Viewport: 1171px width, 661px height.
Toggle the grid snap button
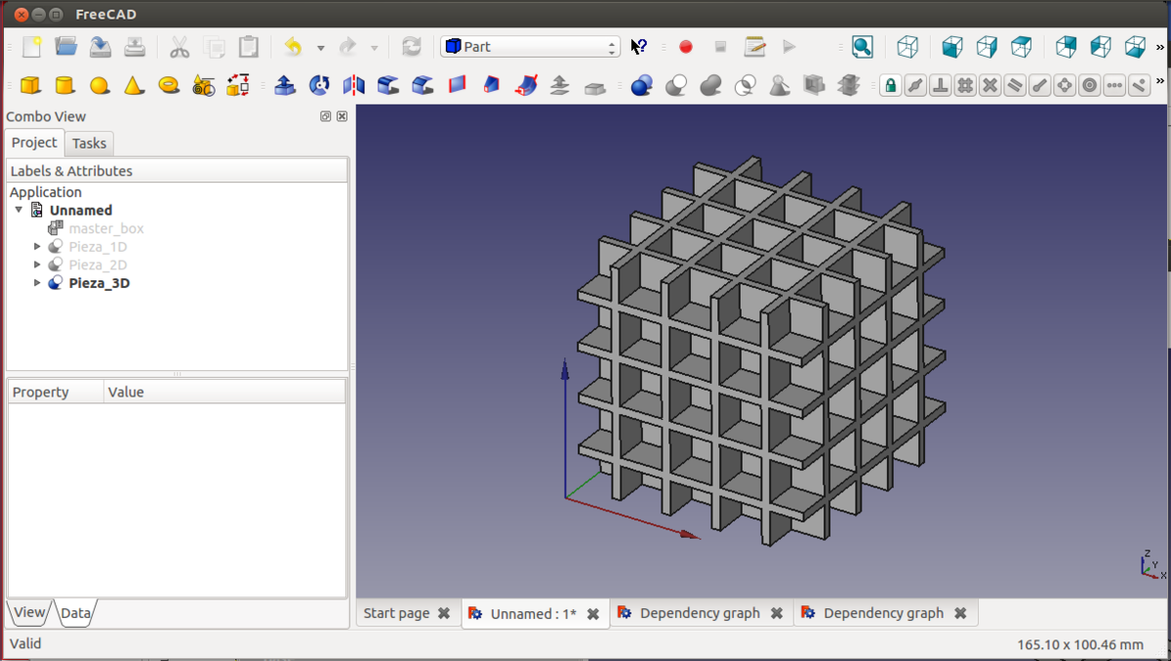[x=965, y=86]
